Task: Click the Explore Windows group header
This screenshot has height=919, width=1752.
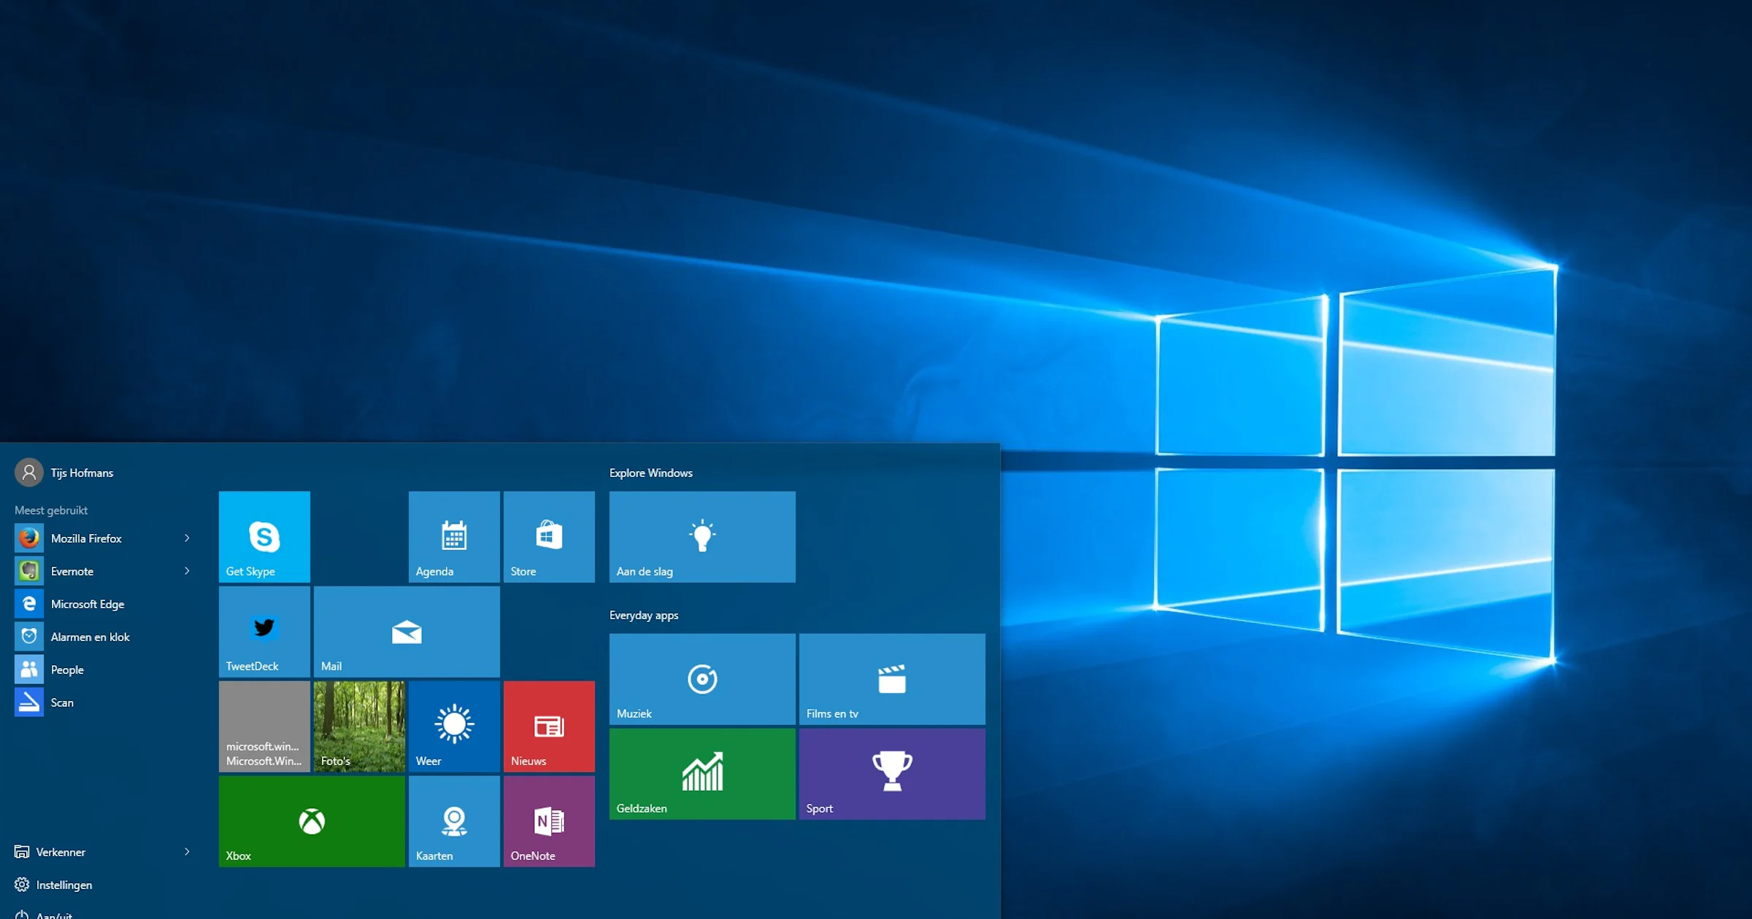Action: 651,473
